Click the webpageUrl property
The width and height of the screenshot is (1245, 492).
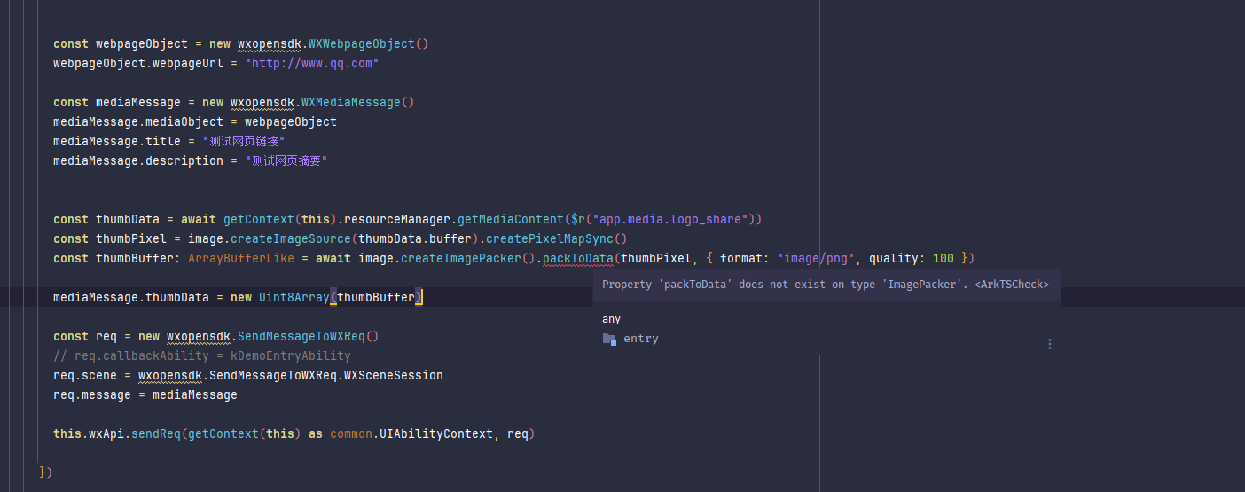(188, 64)
